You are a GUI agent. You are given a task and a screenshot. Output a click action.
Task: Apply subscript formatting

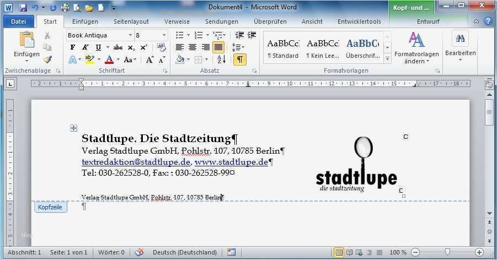pos(131,47)
